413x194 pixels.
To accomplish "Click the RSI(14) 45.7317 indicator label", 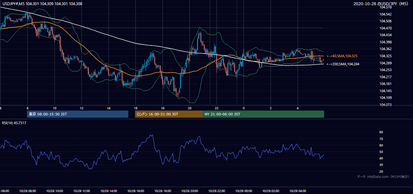I will pos(14,123).
